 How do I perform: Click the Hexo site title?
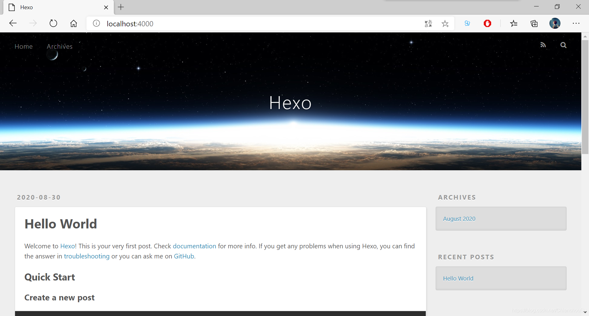[x=290, y=103]
